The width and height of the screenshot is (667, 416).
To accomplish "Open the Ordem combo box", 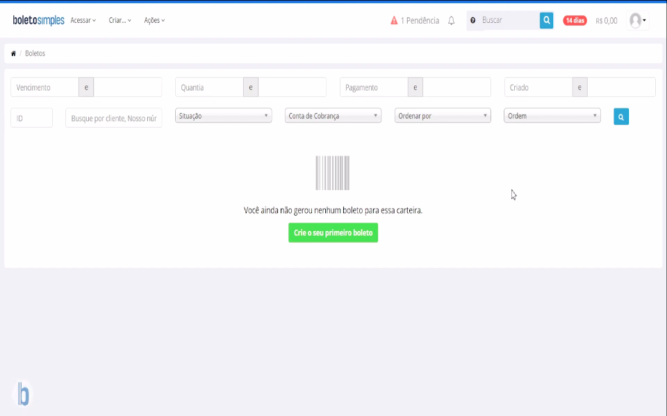I will coord(552,115).
